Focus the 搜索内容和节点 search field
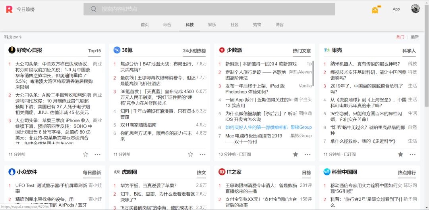This screenshot has height=210, width=429. click(x=209, y=9)
